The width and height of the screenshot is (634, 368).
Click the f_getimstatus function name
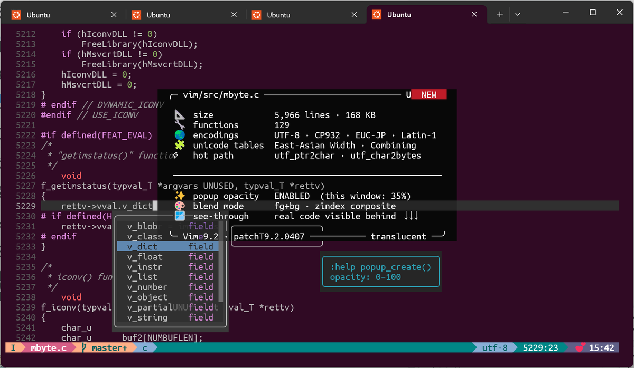click(x=73, y=186)
